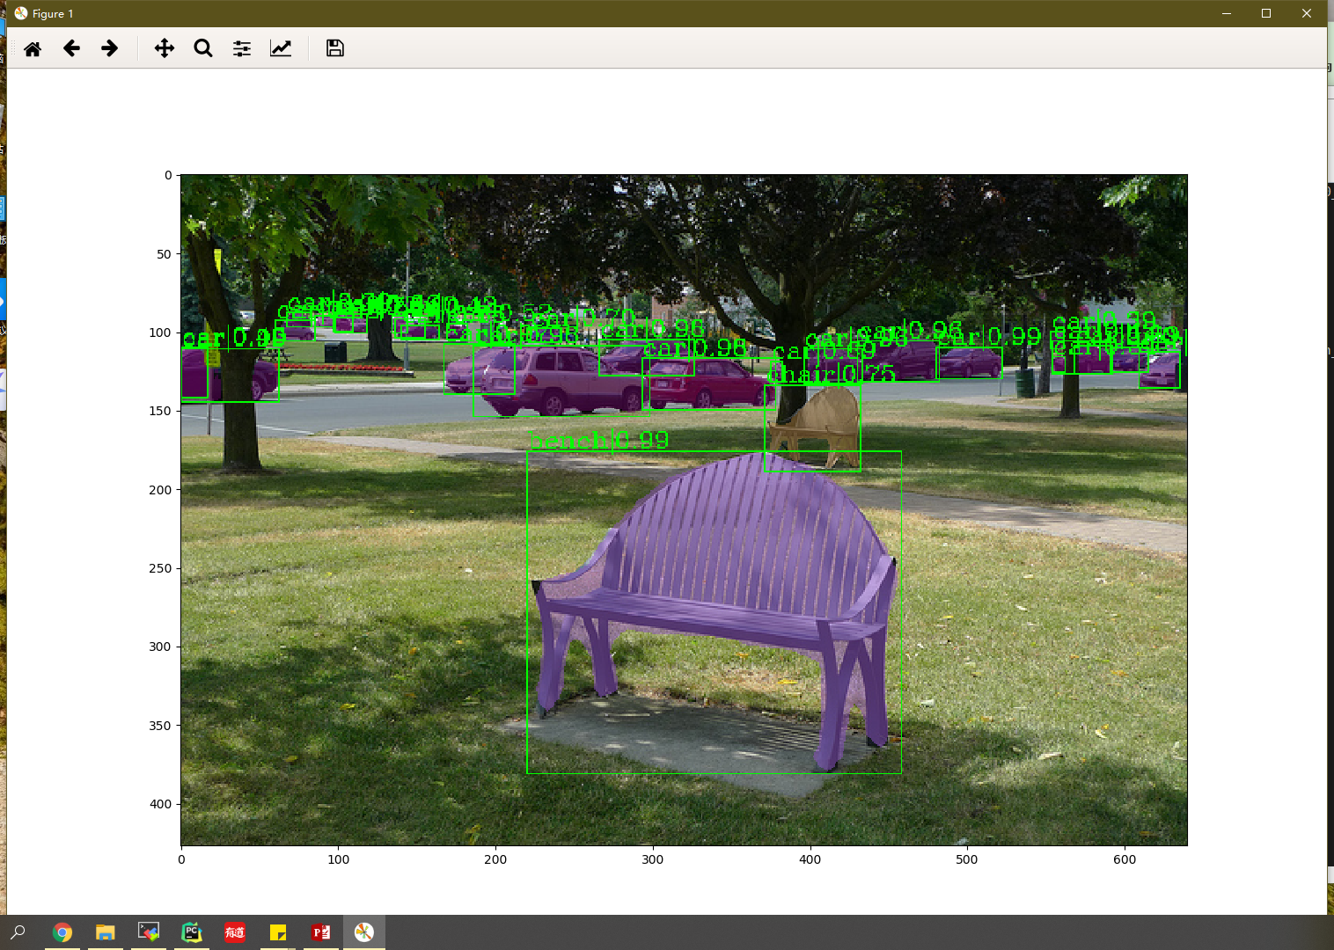Open the terminal tool taskbar icon
This screenshot has width=1334, height=950.
pyautogui.click(x=149, y=932)
